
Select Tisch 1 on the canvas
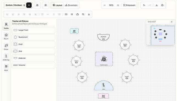79,46
